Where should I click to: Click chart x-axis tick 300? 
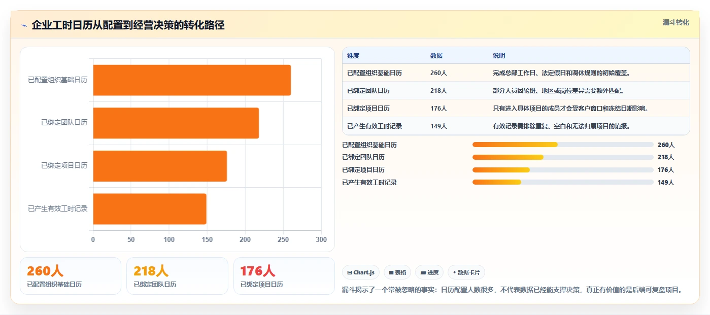[321, 239]
